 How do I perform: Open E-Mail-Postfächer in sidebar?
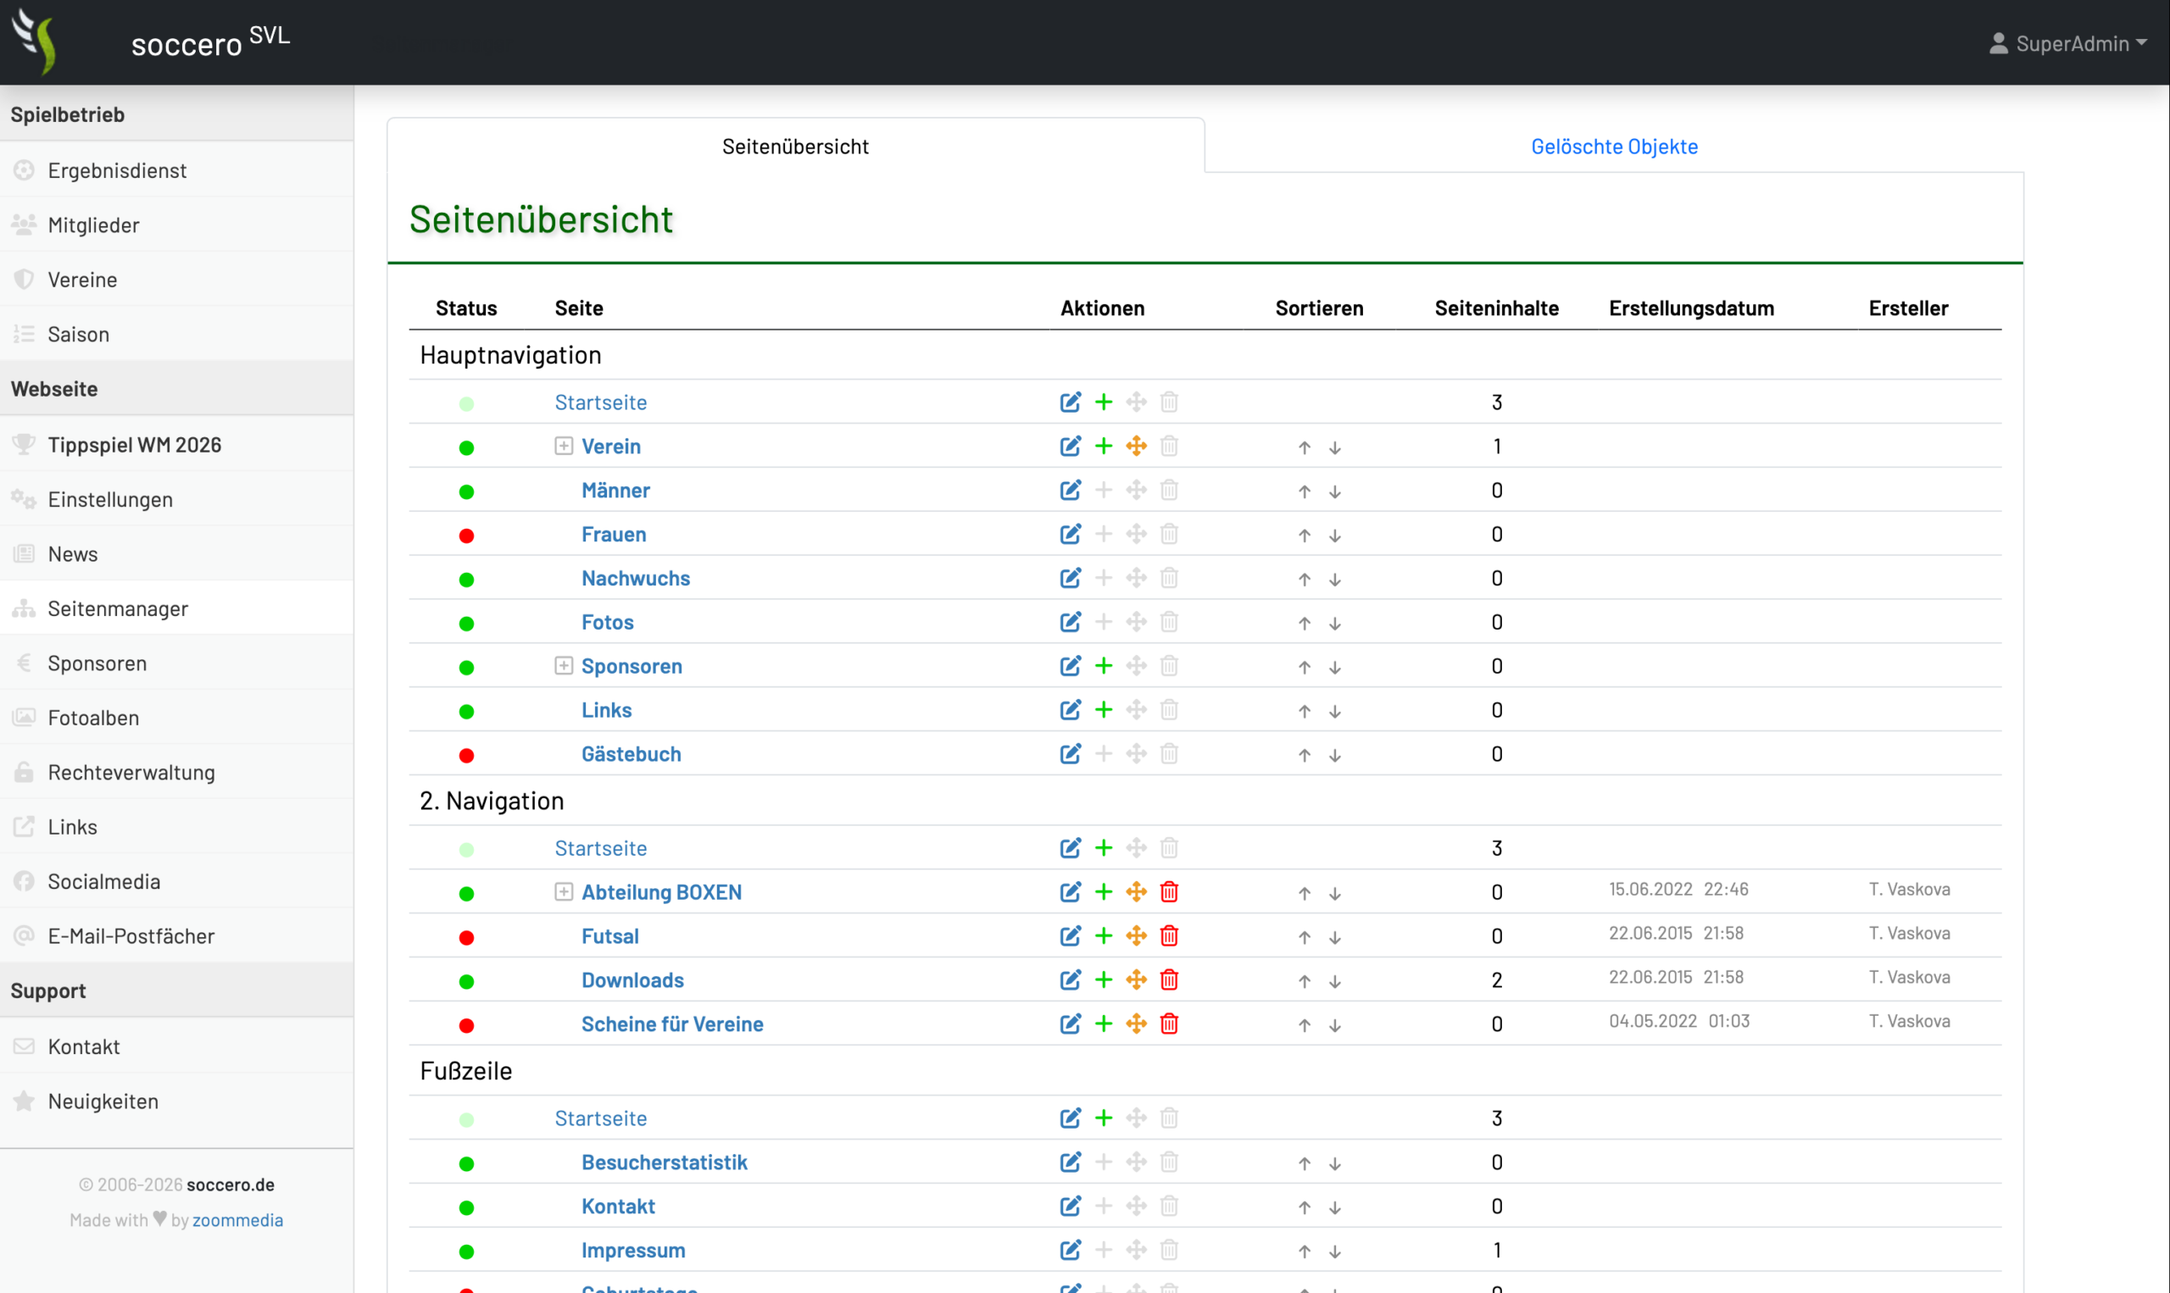tap(177, 935)
